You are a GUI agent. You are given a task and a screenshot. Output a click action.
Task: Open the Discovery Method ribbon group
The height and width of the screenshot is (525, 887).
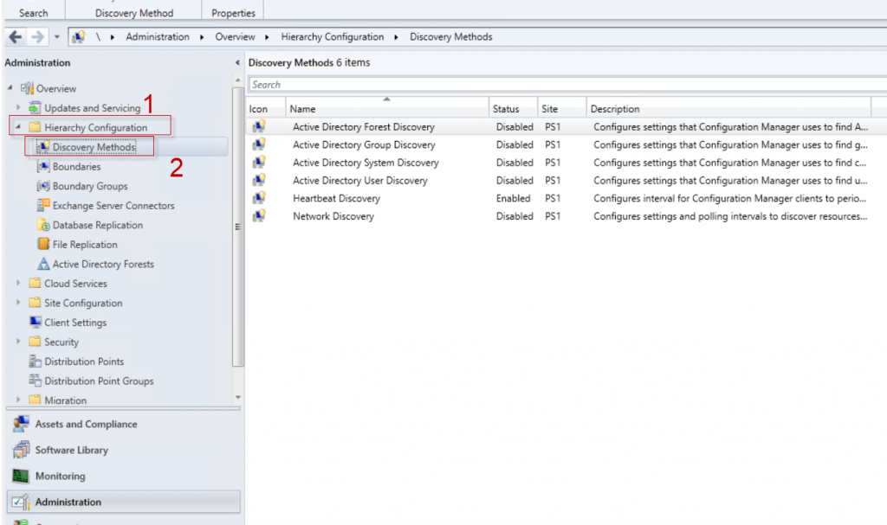click(x=134, y=12)
